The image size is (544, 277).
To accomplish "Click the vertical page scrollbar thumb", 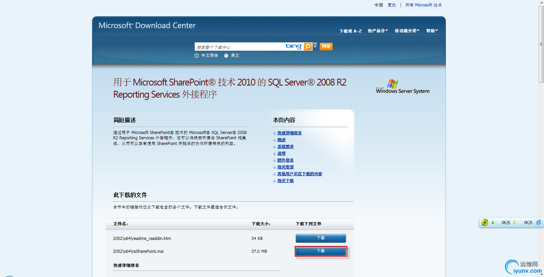I will pyautogui.click(x=541, y=44).
